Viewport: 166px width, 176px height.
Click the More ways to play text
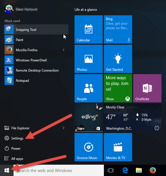point(117,83)
